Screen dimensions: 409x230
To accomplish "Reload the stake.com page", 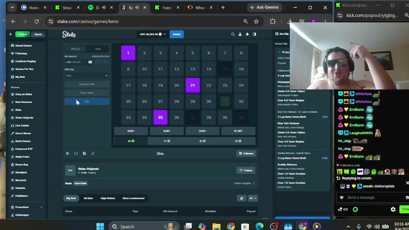I will pos(37,21).
